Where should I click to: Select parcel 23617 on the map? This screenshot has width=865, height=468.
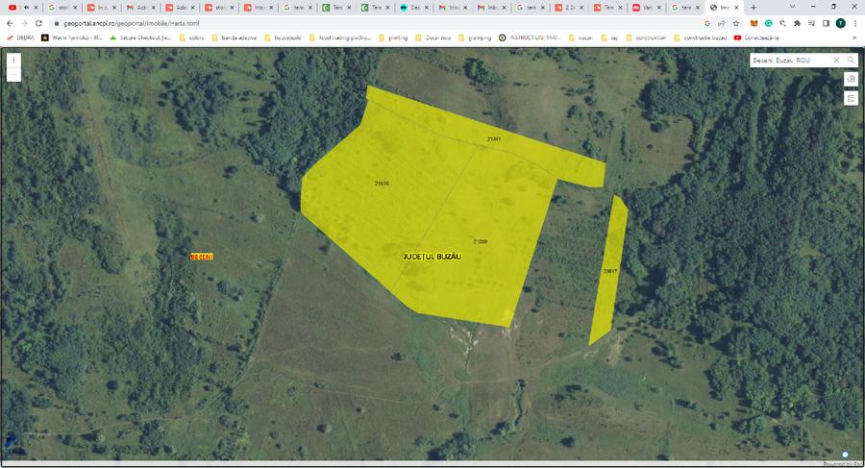[x=607, y=271]
